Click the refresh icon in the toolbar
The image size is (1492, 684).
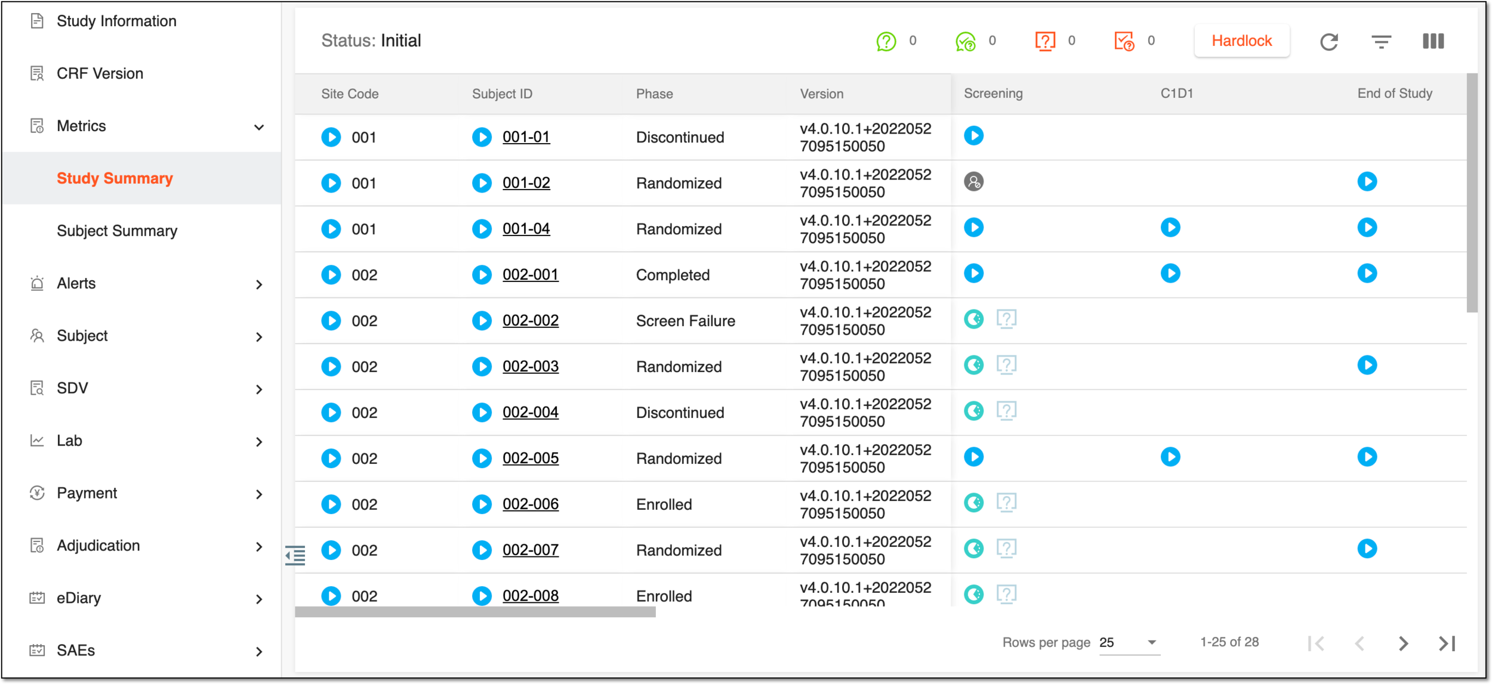tap(1328, 42)
